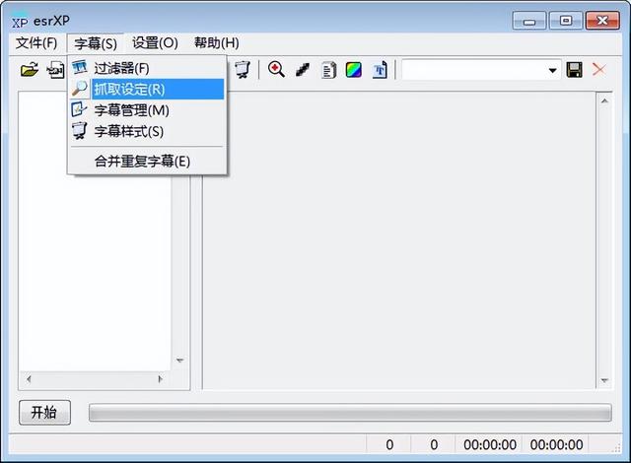Click the red magnifier zoom icon
The width and height of the screenshot is (631, 463).
(x=276, y=70)
